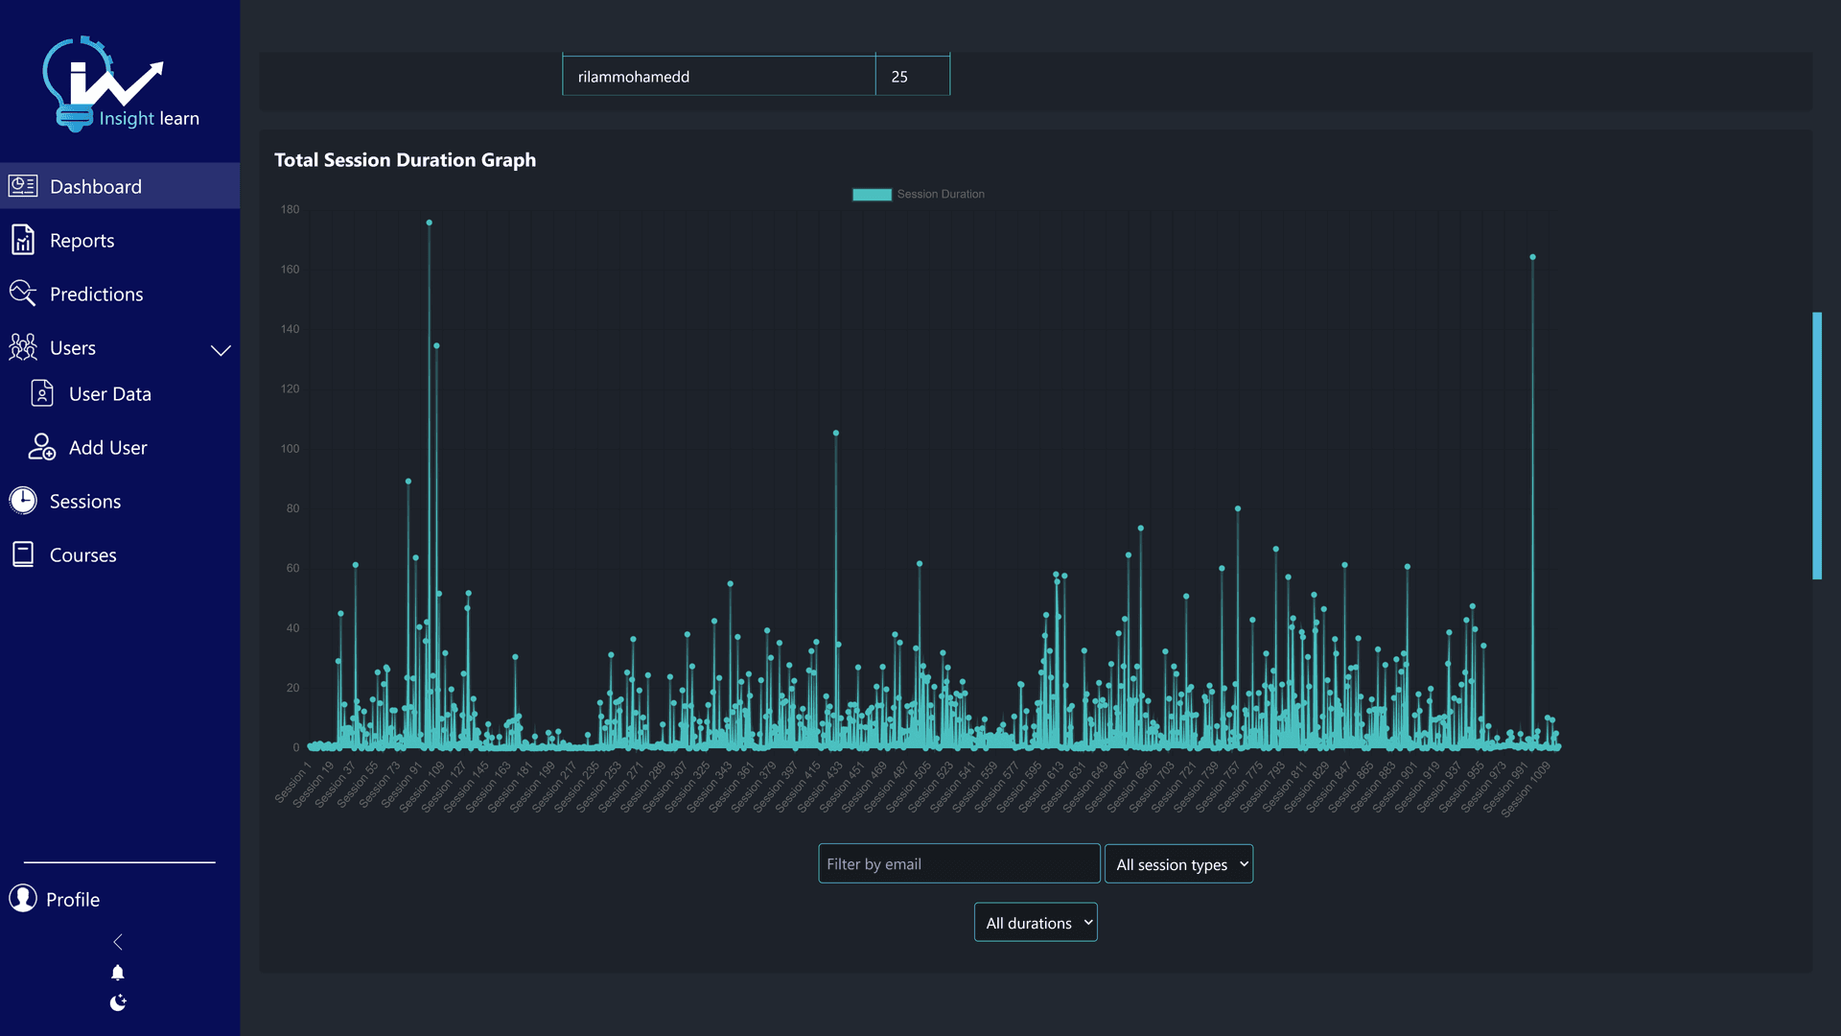
Task: Click the Filter by email field
Action: [x=958, y=863]
